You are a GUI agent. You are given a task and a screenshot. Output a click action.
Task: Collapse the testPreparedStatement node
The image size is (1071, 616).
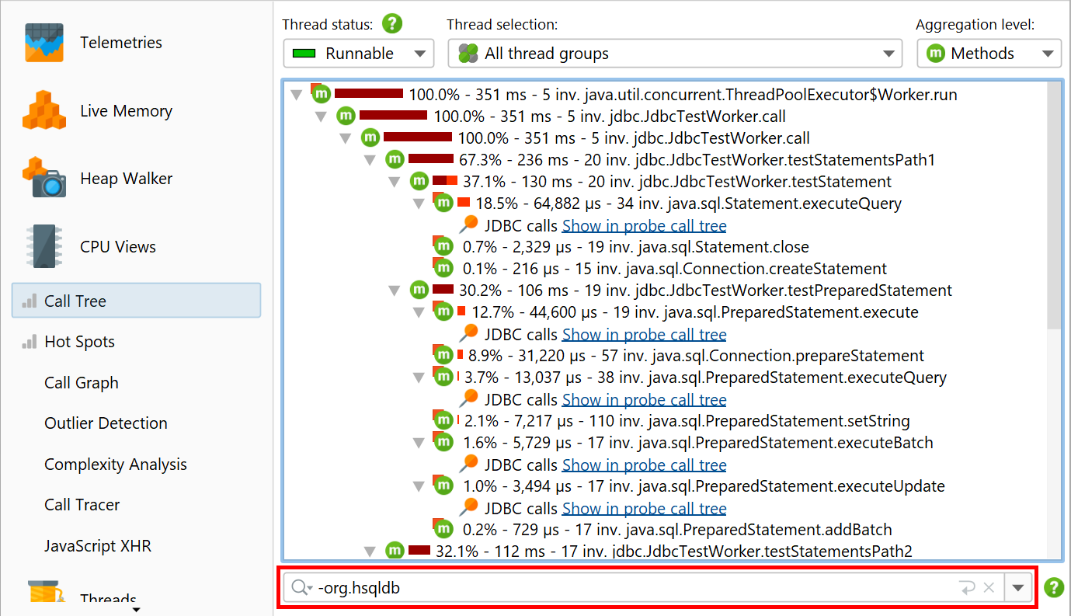pyautogui.click(x=395, y=291)
